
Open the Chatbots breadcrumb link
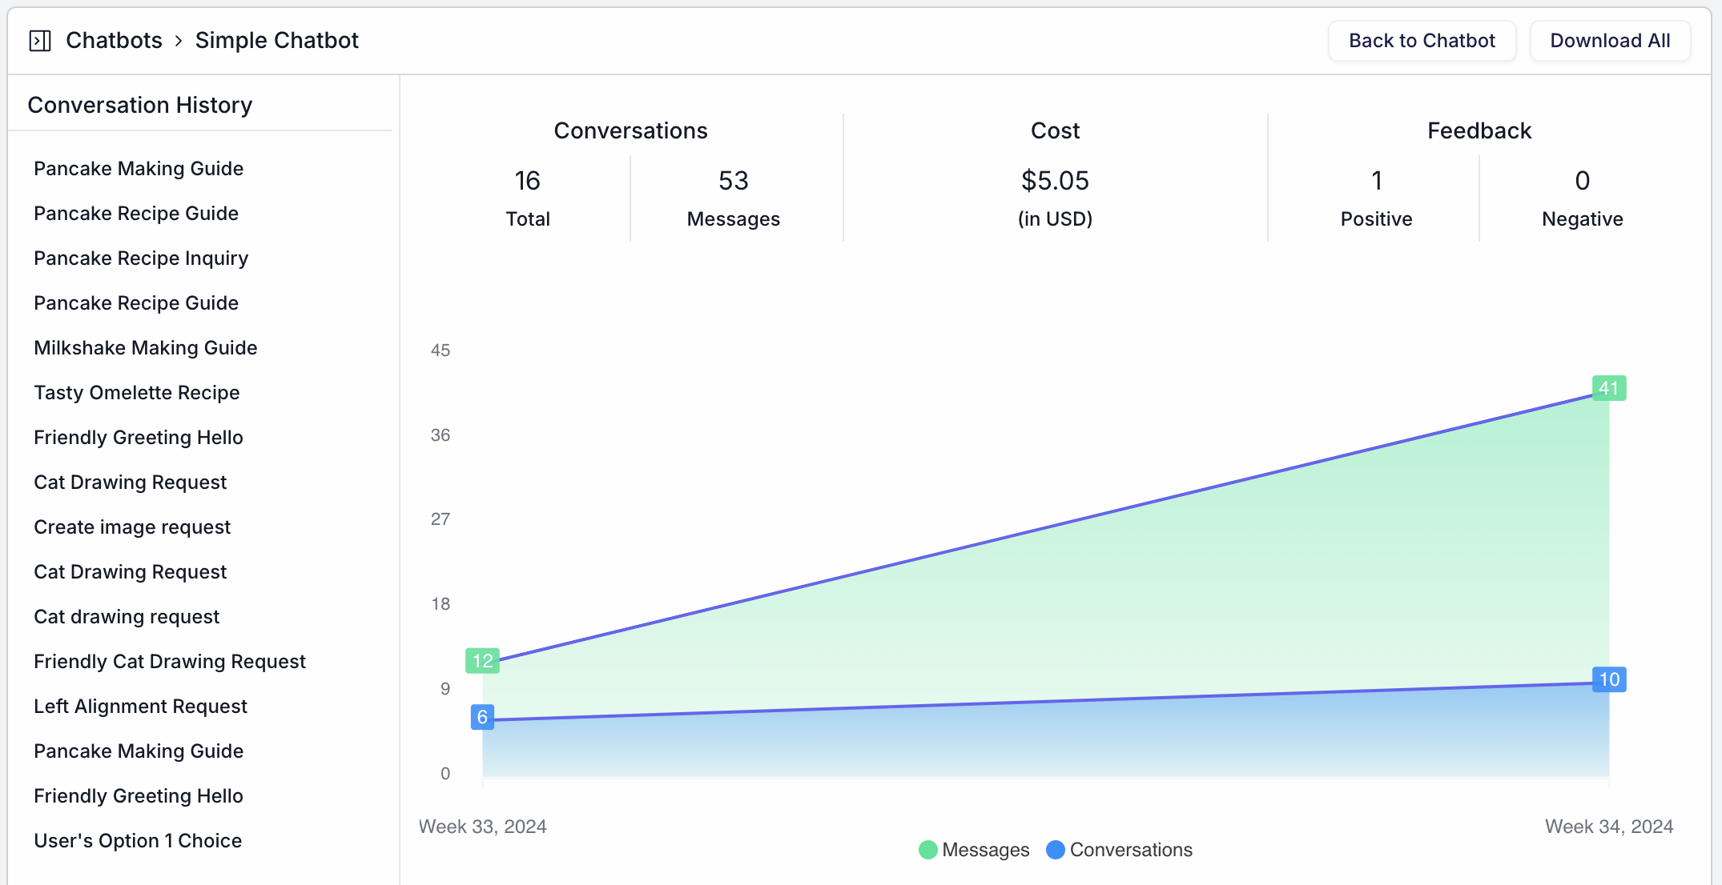coord(114,40)
